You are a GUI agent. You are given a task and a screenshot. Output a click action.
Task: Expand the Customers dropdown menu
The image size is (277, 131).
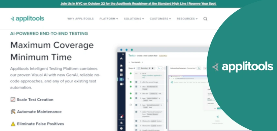coord(160,18)
